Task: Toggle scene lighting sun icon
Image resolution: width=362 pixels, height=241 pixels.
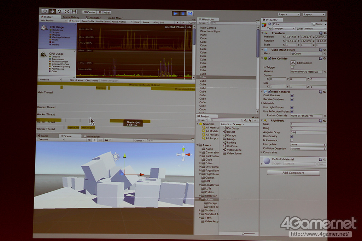Action: pos(94,140)
